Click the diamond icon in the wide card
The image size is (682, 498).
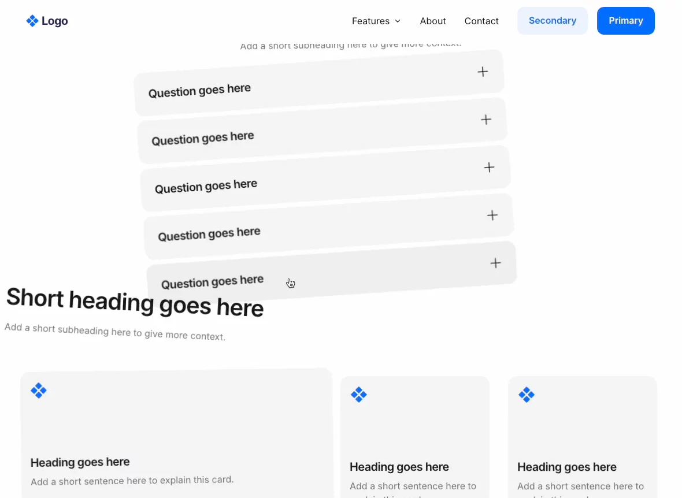click(x=39, y=391)
